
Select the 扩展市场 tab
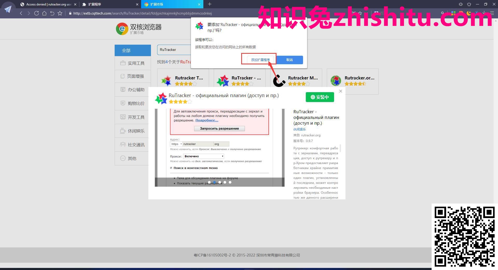click(172, 4)
